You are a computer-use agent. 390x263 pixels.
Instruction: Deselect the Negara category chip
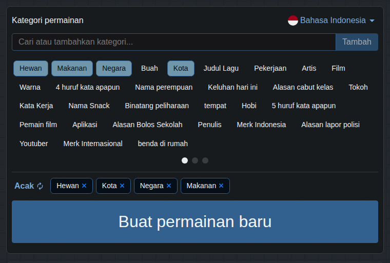[x=114, y=68]
